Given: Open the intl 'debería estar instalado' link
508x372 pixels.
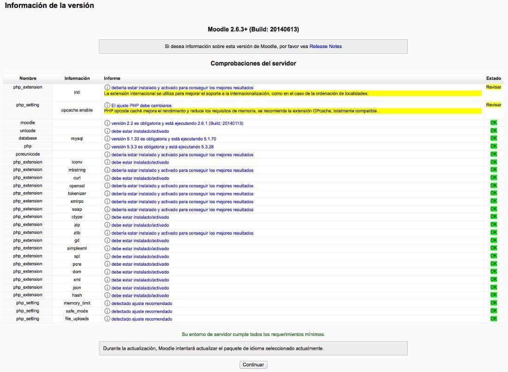Looking at the screenshot, I should [182, 88].
